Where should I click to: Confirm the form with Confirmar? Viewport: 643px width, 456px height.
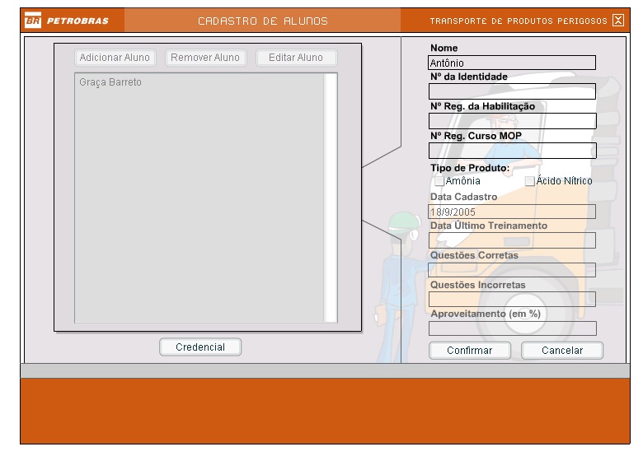(469, 351)
